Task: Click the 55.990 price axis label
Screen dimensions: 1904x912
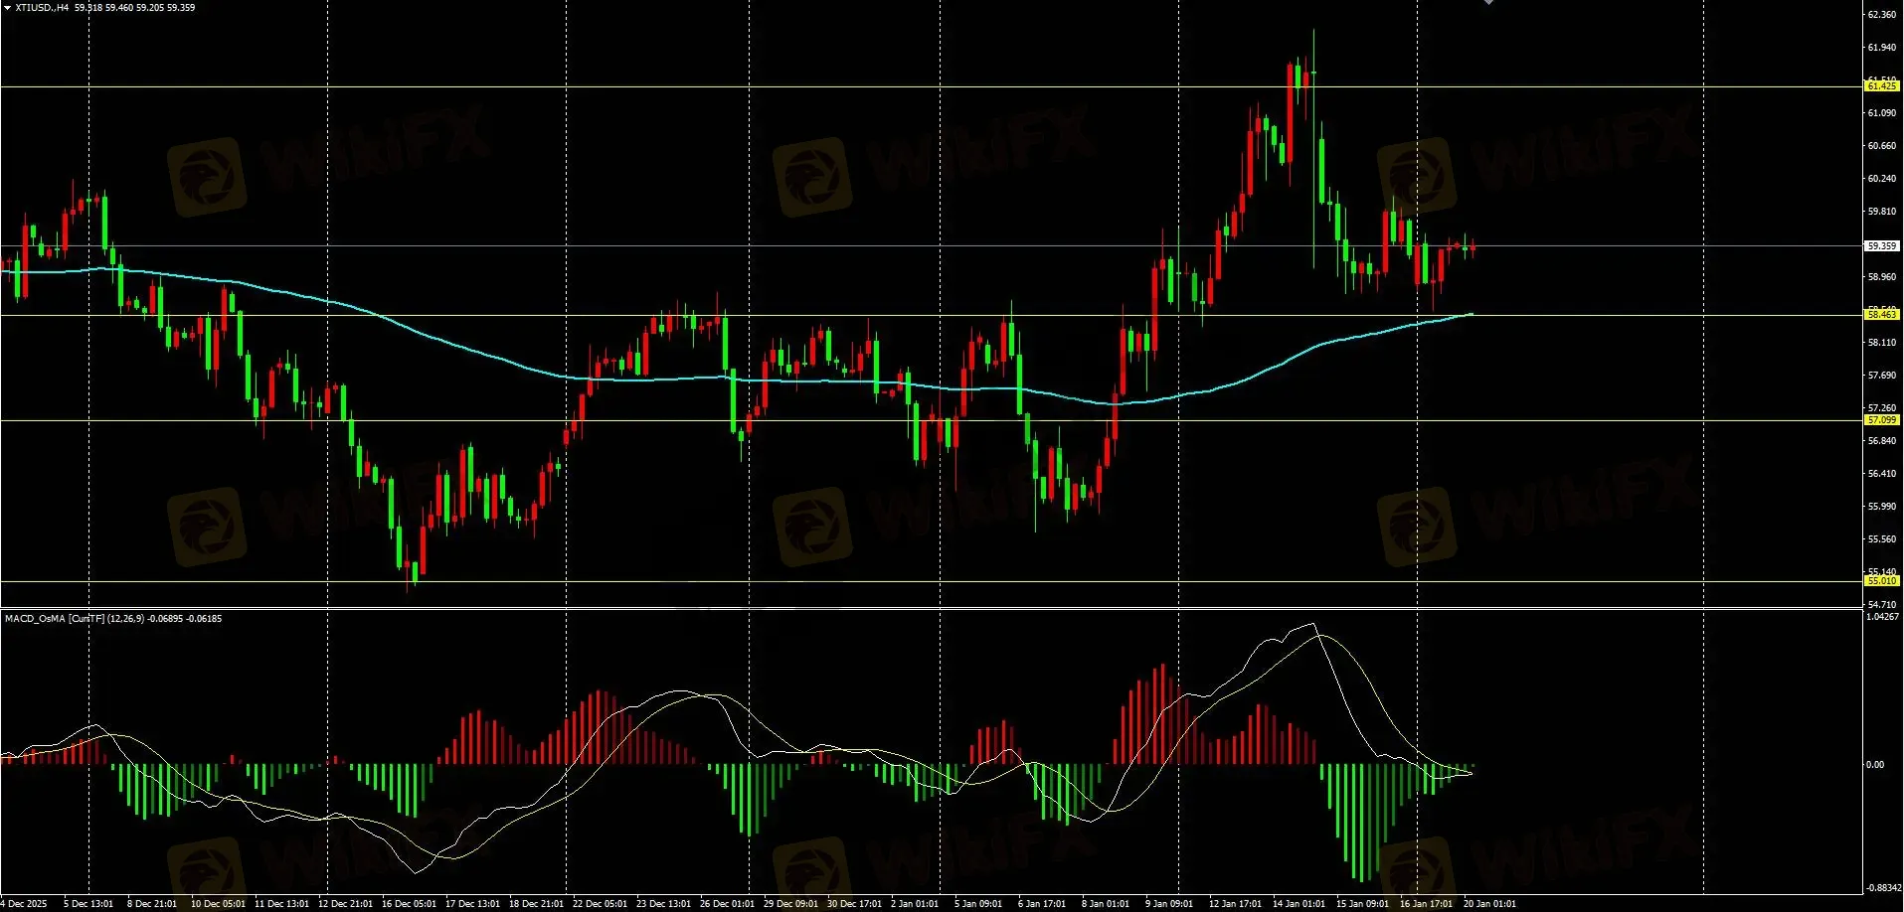Action: [x=1882, y=507]
